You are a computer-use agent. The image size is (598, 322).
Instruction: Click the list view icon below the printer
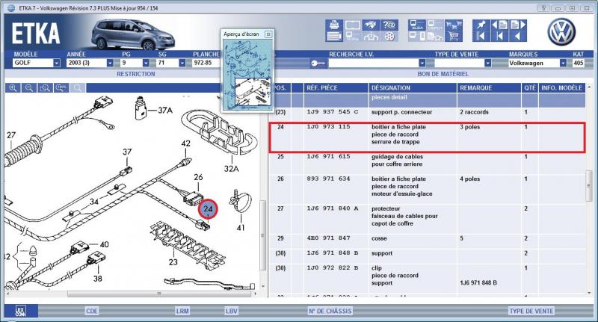tap(334, 37)
